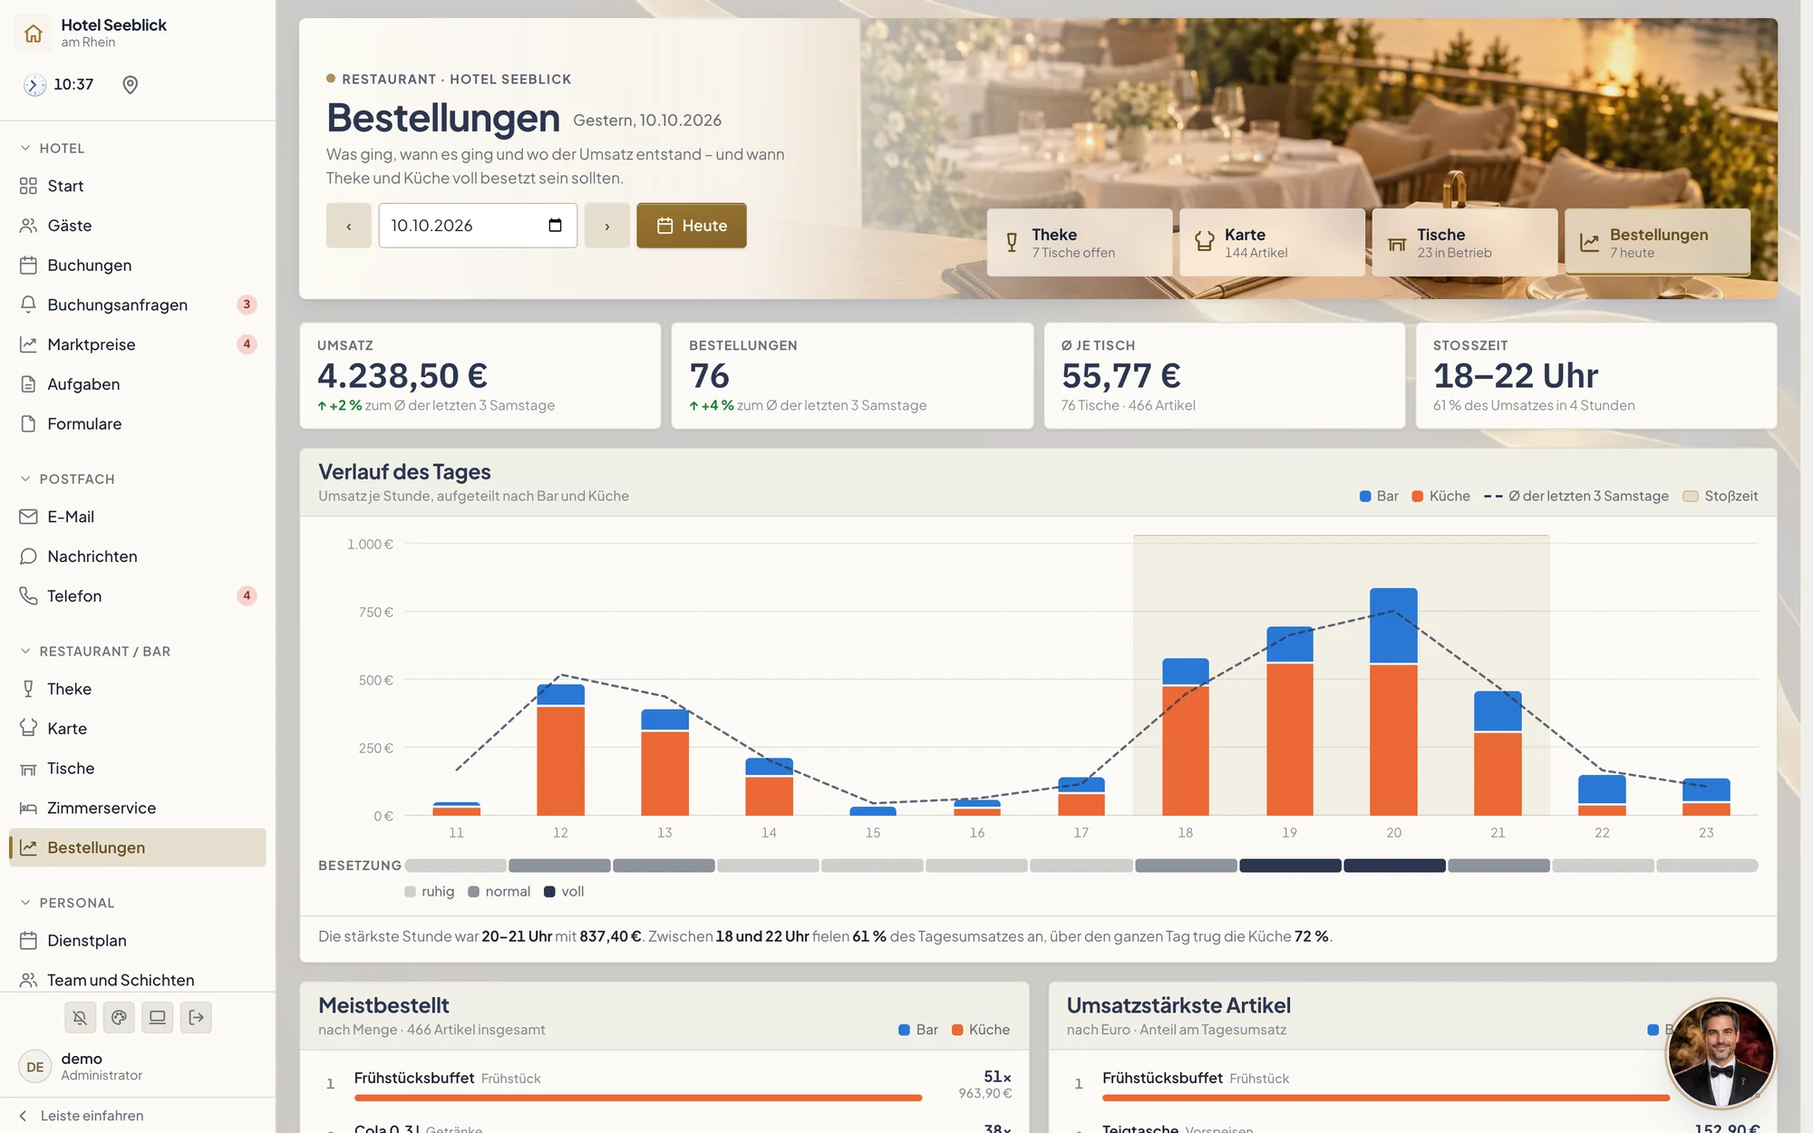Toggle Stoßzeit legend entry
The width and height of the screenshot is (1813, 1133).
click(1721, 496)
